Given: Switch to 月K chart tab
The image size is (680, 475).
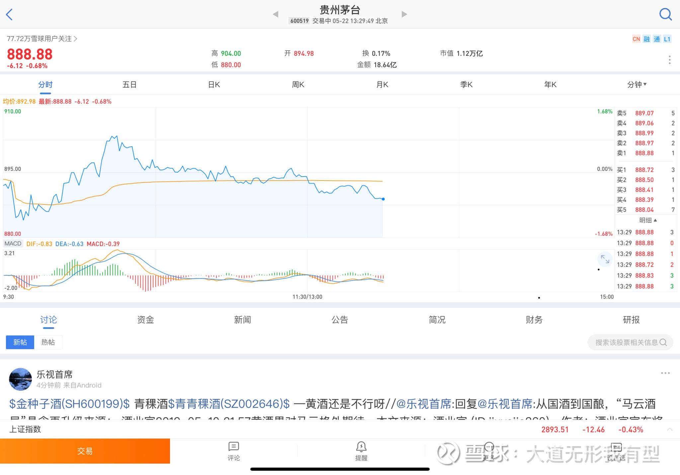Looking at the screenshot, I should (x=382, y=85).
